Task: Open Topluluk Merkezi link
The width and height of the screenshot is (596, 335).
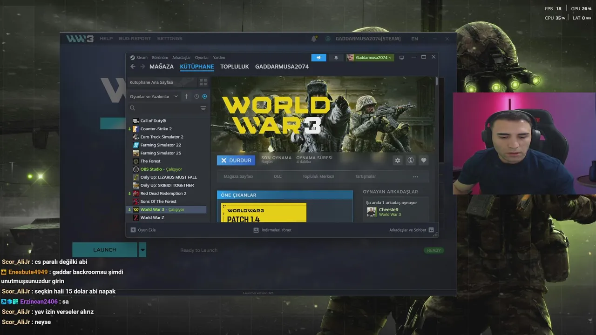Action: click(318, 177)
